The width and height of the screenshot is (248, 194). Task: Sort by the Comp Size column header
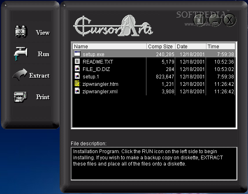click(x=161, y=47)
